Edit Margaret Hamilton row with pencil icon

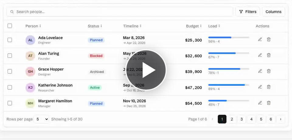click(x=260, y=103)
